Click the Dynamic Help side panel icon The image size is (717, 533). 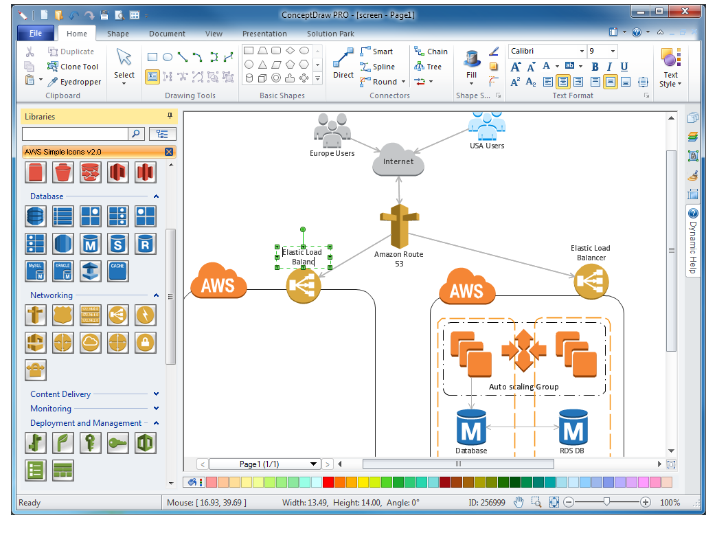[693, 214]
